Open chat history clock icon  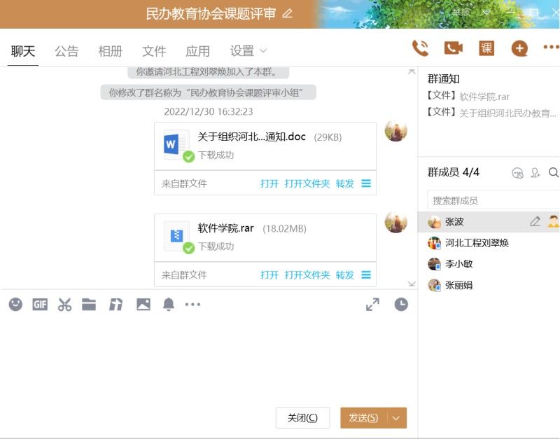click(x=400, y=305)
